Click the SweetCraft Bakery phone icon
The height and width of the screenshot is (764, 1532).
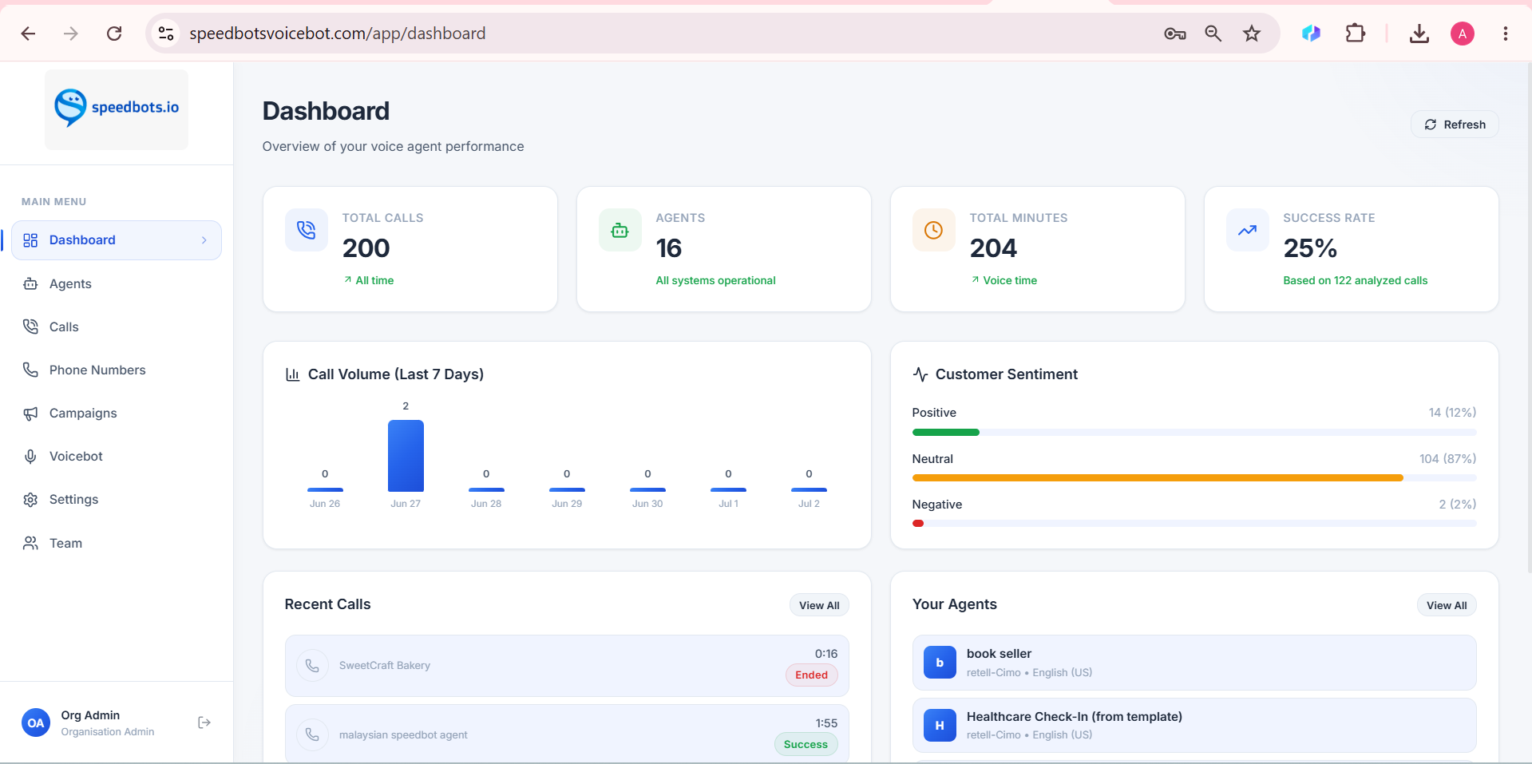(312, 666)
